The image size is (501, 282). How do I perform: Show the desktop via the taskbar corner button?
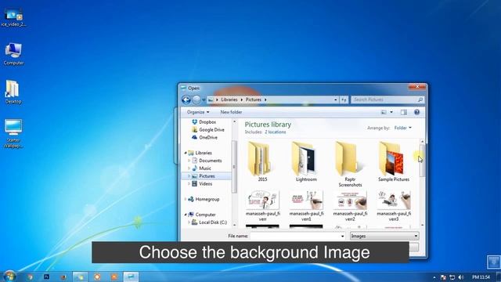point(499,277)
